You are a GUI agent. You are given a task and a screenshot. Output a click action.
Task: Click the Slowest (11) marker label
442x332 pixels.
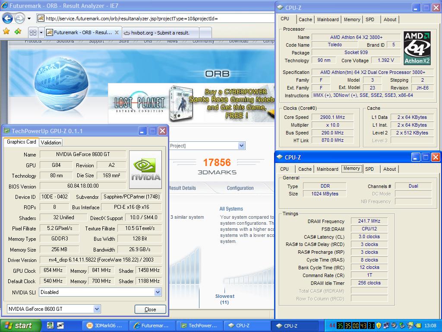pos(224,299)
